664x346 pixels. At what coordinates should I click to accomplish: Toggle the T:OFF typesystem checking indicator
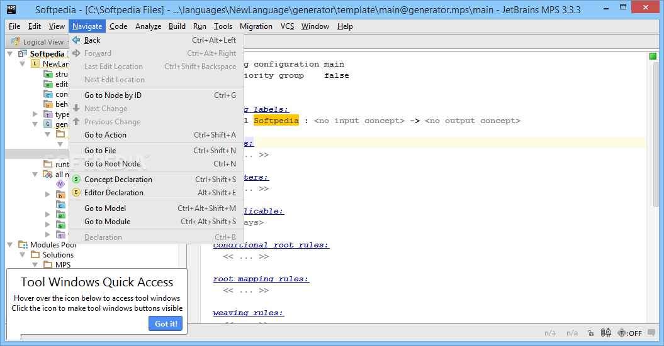point(630,333)
